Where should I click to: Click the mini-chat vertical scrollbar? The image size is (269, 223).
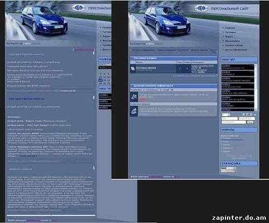pos(256,88)
